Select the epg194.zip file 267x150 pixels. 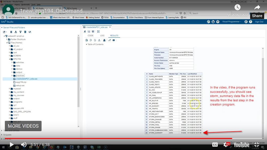pos(21,82)
